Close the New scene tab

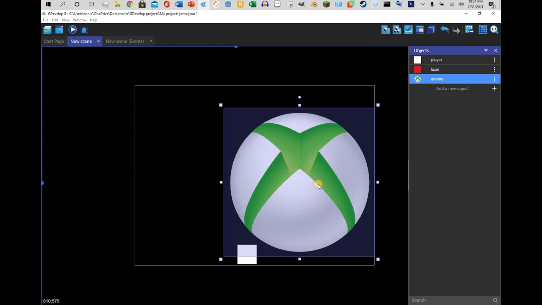(x=98, y=41)
